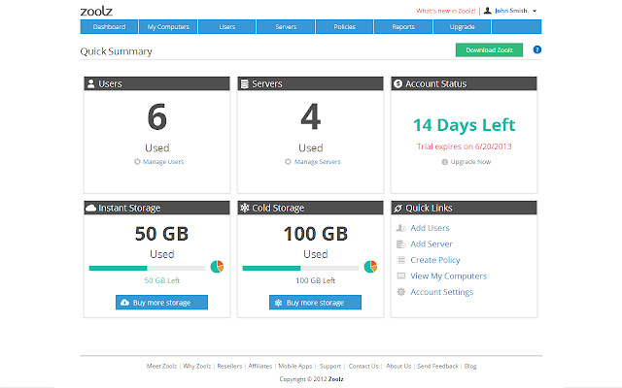
Task: Click the gear icon beside Manage Servers
Action: click(x=288, y=162)
